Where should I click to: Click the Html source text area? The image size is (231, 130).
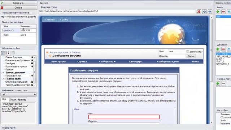tap(18, 112)
